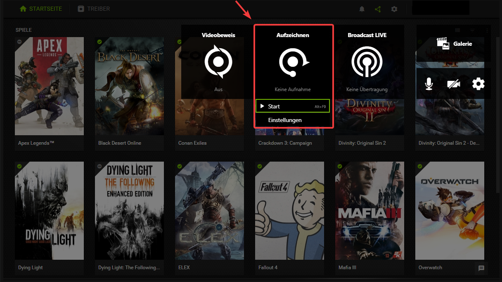Viewport: 502px width, 282px height.
Task: Mute the microphone
Action: [429, 84]
